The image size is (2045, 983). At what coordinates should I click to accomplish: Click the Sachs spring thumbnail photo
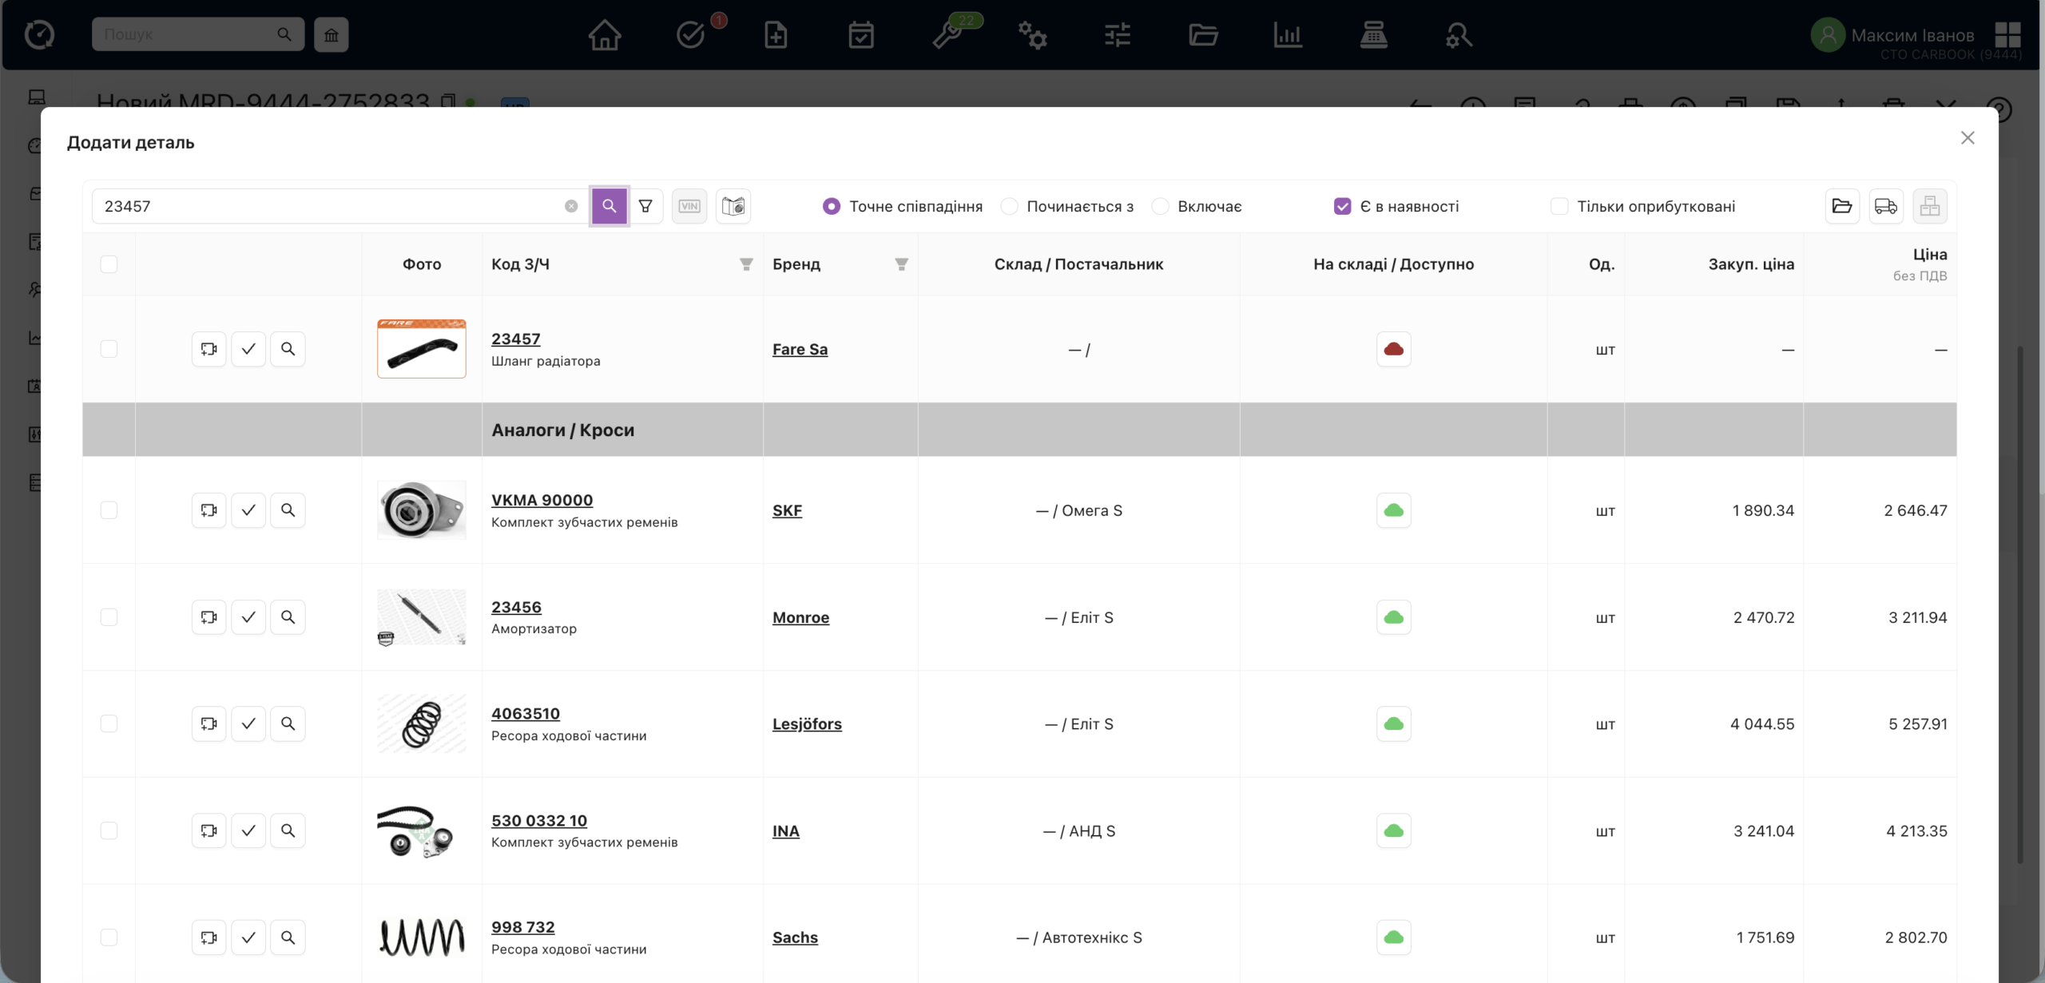click(x=421, y=937)
